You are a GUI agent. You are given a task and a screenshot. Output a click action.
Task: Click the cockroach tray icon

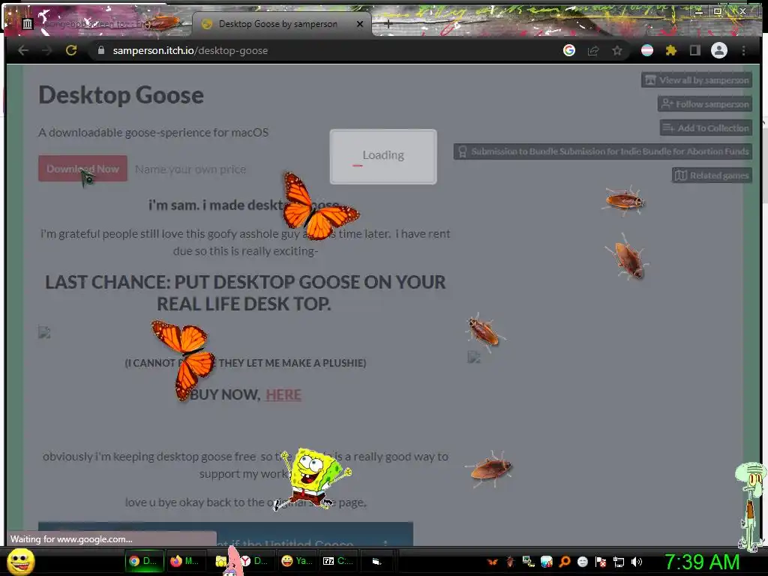coord(510,562)
